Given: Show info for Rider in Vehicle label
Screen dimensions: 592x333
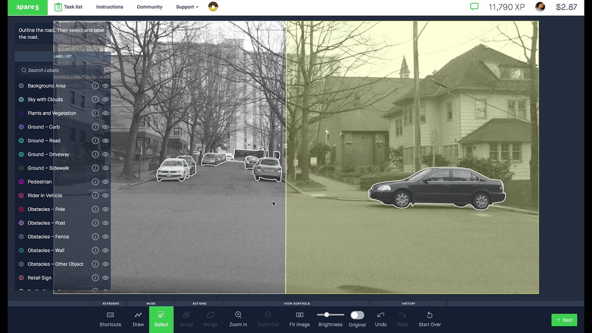Looking at the screenshot, I should click(x=95, y=195).
